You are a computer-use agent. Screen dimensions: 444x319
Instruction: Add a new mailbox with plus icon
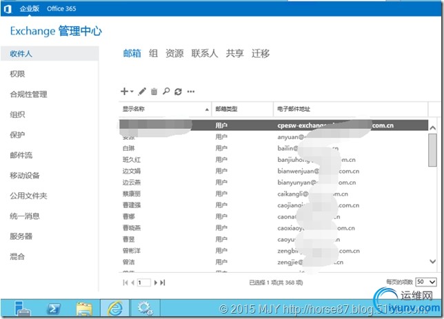(124, 91)
